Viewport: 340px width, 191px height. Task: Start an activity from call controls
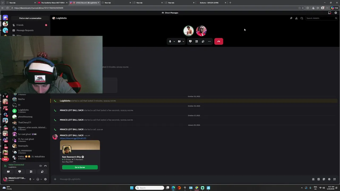(197, 41)
